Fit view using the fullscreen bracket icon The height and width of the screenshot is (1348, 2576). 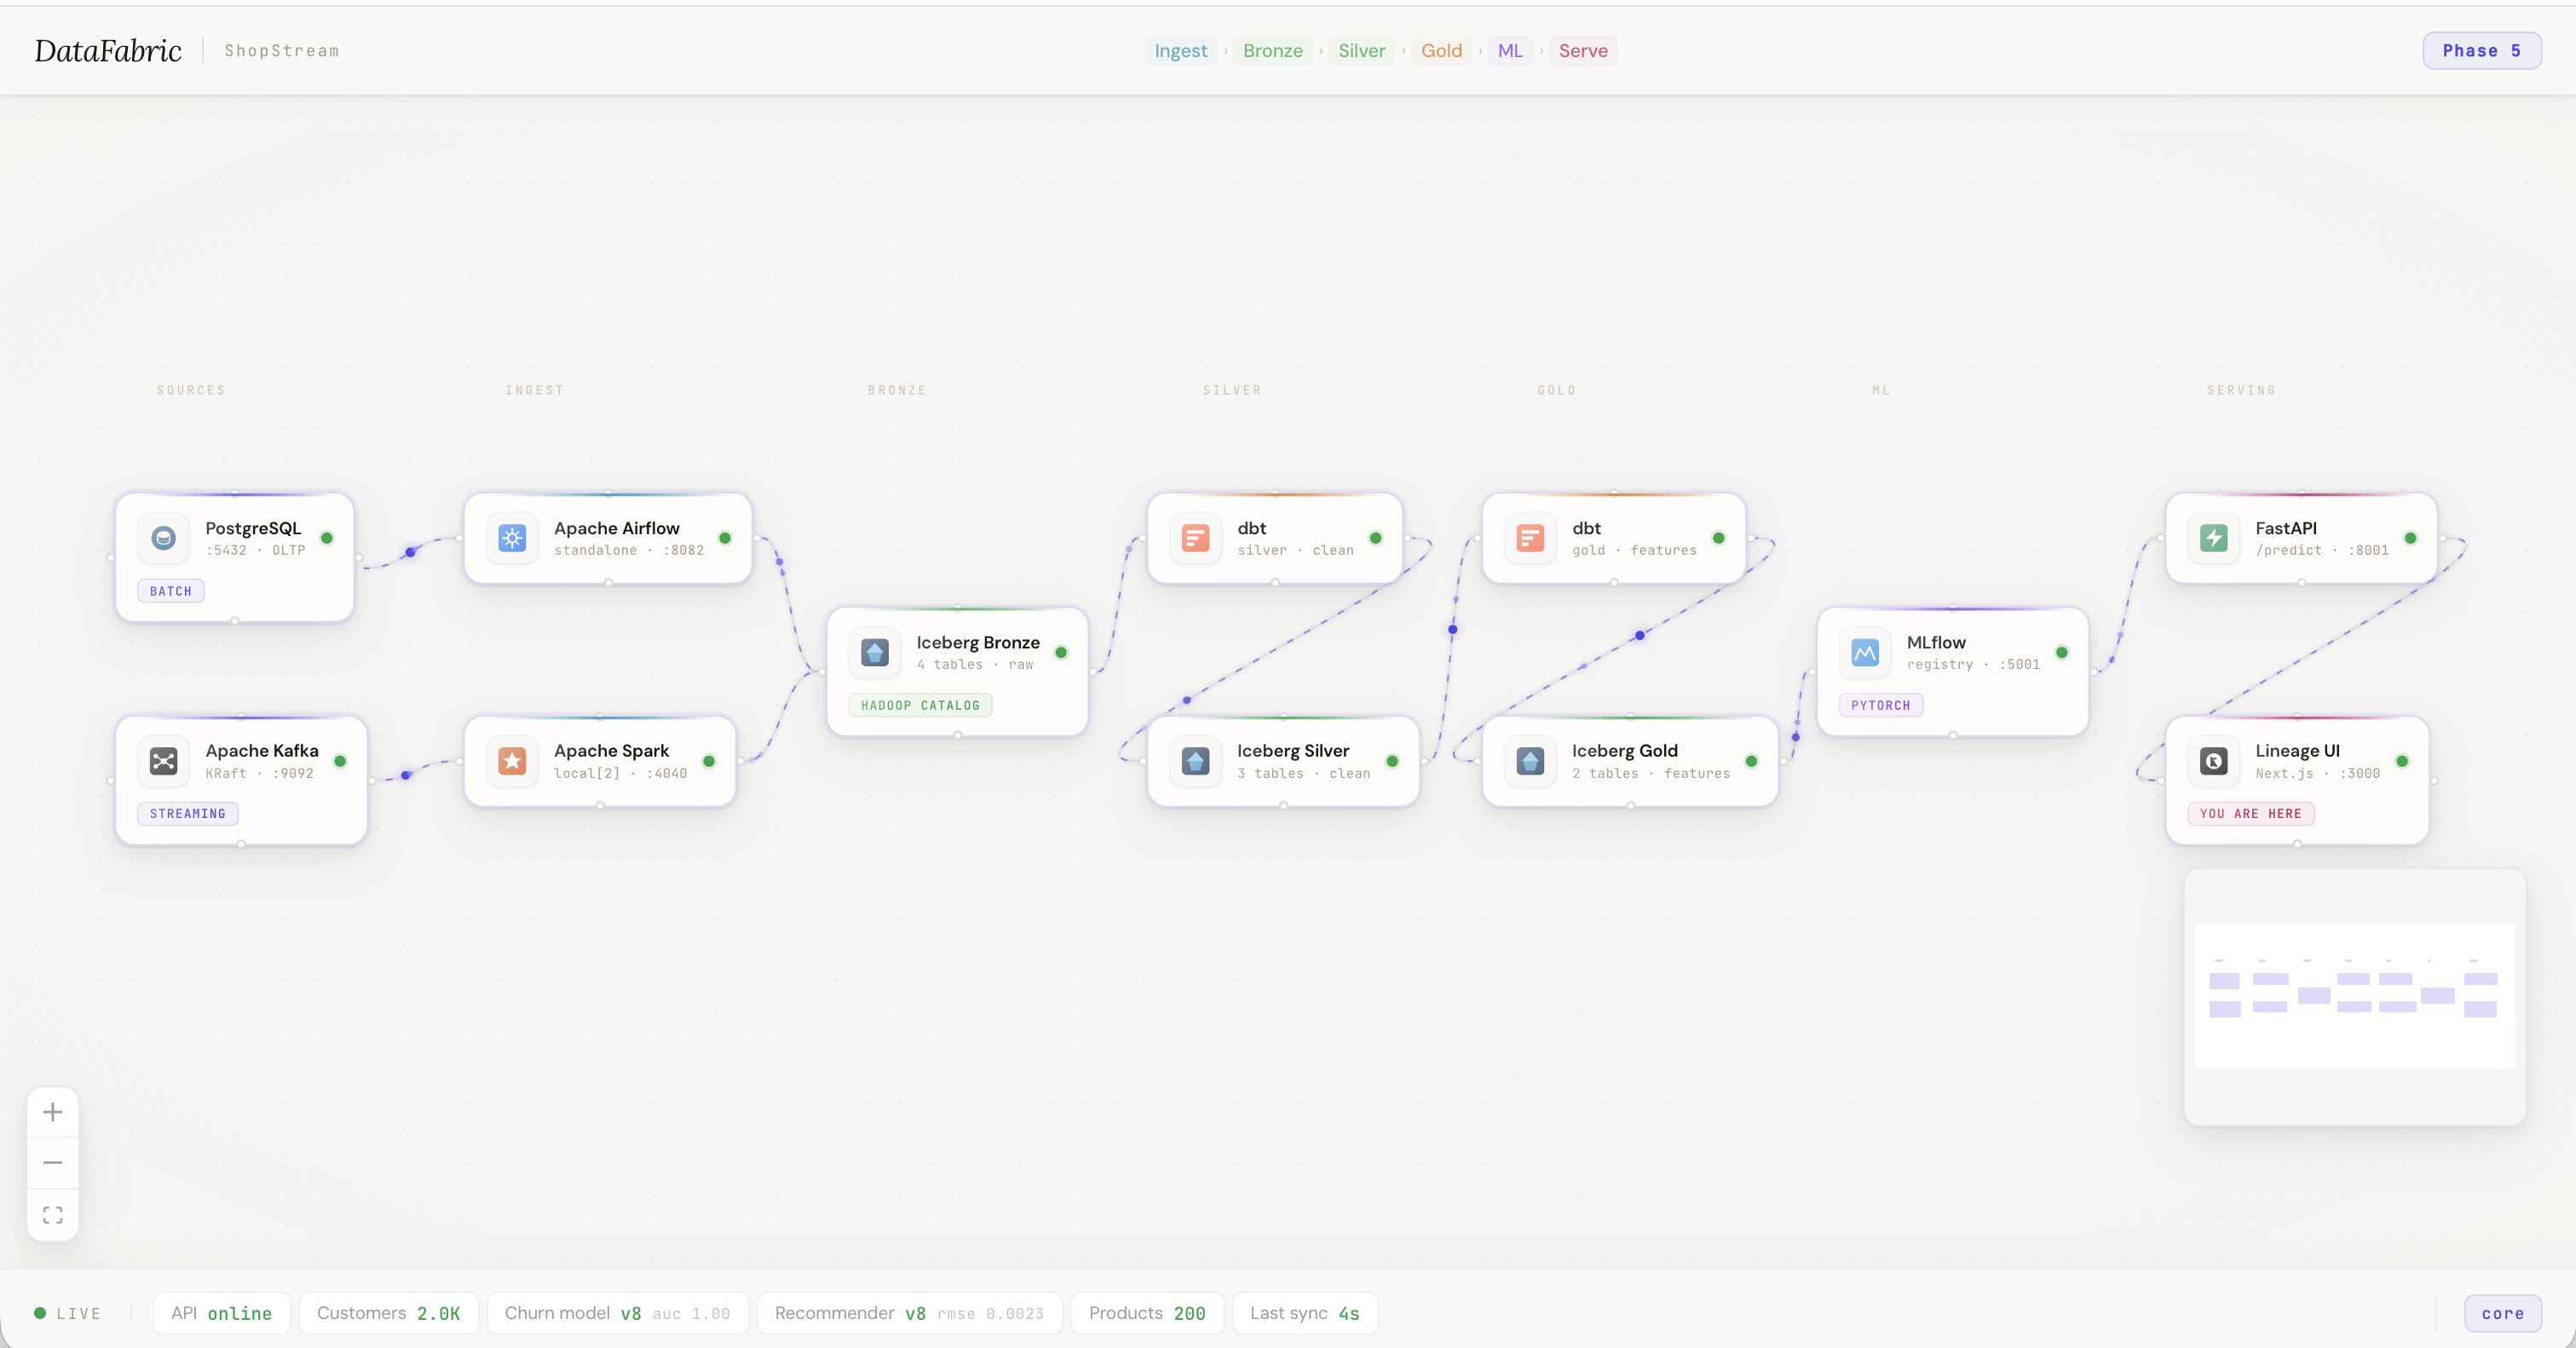pyautogui.click(x=53, y=1215)
